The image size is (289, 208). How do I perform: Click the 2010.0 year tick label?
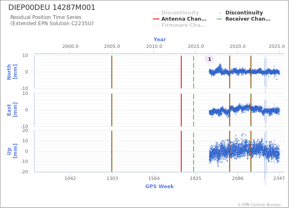click(x=154, y=46)
